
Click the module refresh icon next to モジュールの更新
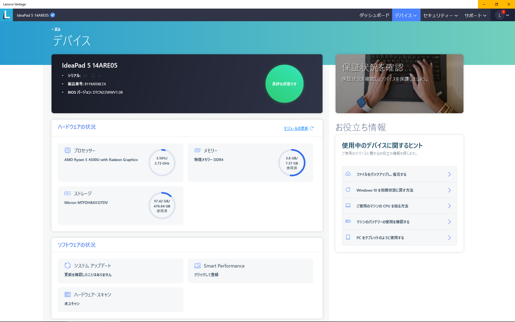click(x=311, y=128)
